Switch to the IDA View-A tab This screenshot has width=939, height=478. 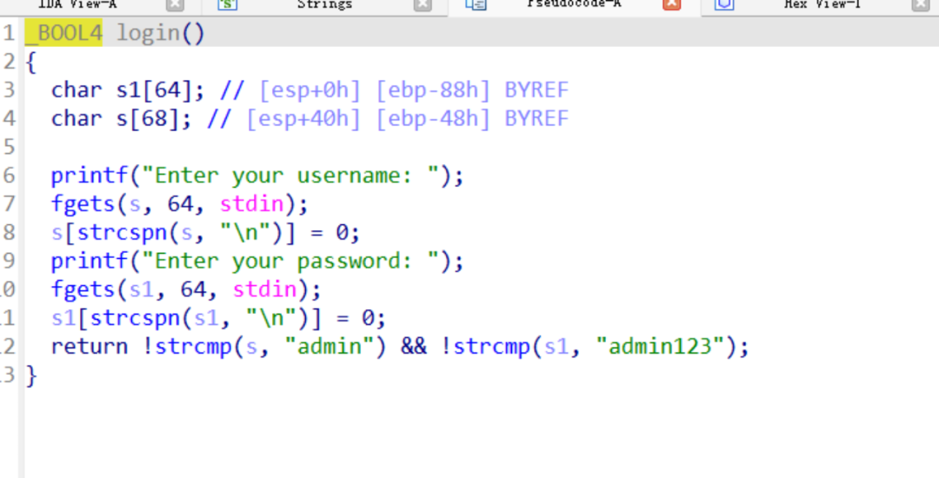[x=77, y=4]
